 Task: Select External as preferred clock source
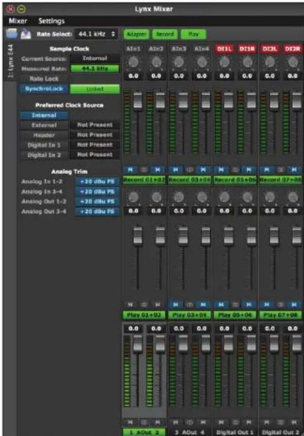tap(44, 125)
